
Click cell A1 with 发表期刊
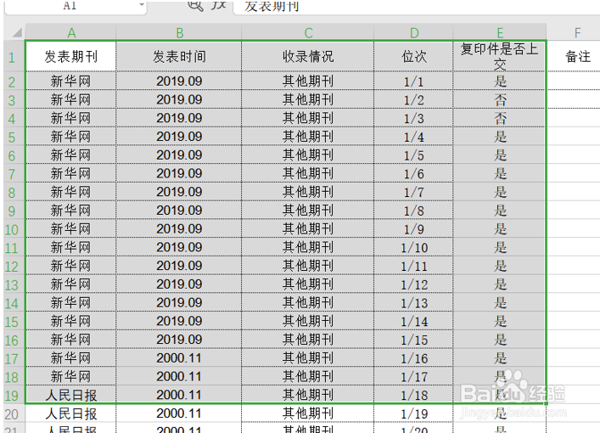[70, 56]
